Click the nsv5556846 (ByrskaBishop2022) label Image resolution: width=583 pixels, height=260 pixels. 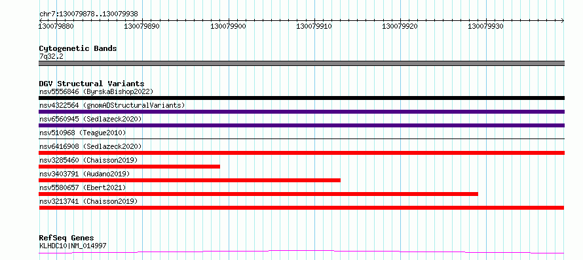tap(96, 91)
